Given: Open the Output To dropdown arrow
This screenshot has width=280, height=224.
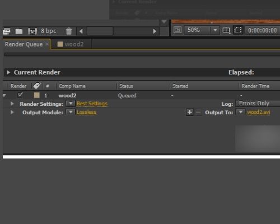Looking at the screenshot, I should pos(241,112).
